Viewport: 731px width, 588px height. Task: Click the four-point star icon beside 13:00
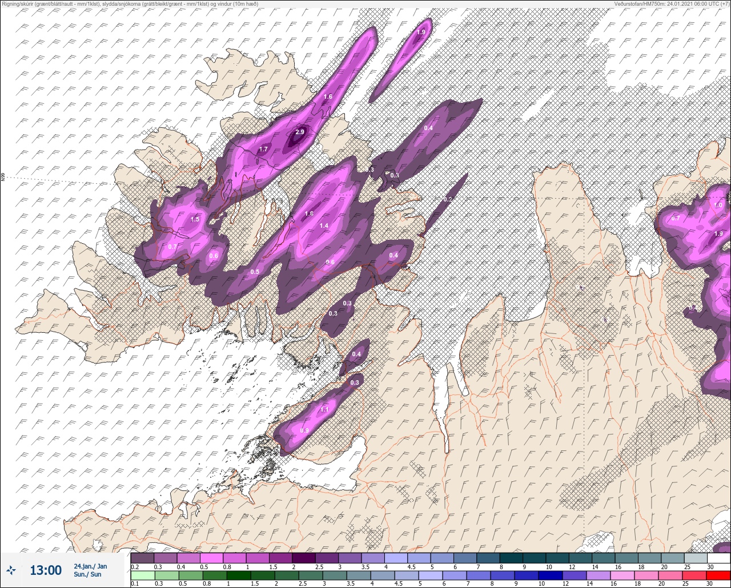click(11, 570)
